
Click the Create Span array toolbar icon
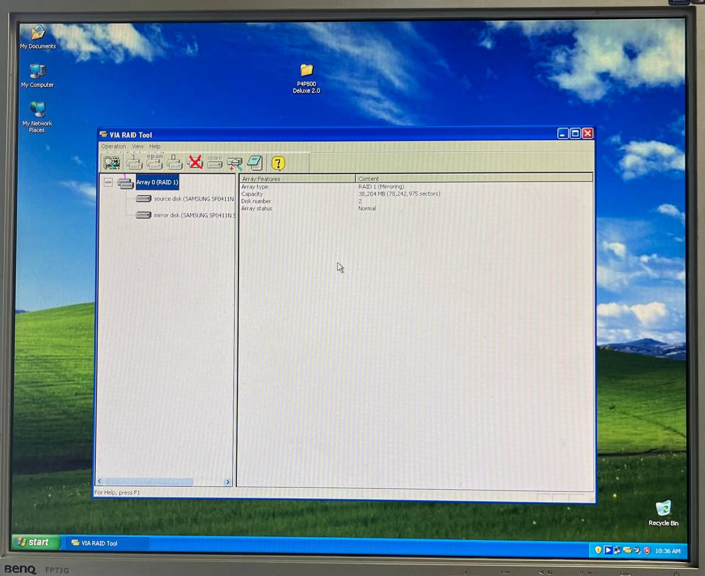[x=155, y=162]
